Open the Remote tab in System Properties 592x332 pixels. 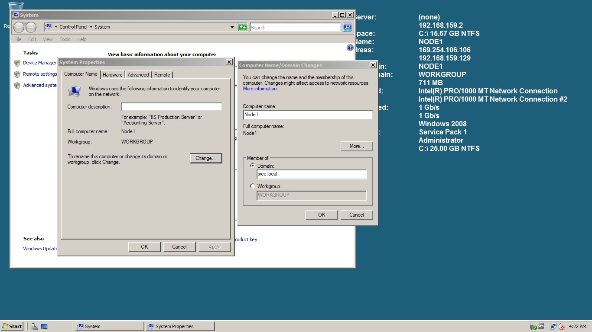(x=162, y=75)
